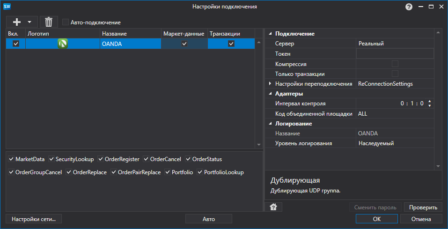The image size is (448, 229).
Task: Click the question mark help icon
Action: pyautogui.click(x=409, y=7)
